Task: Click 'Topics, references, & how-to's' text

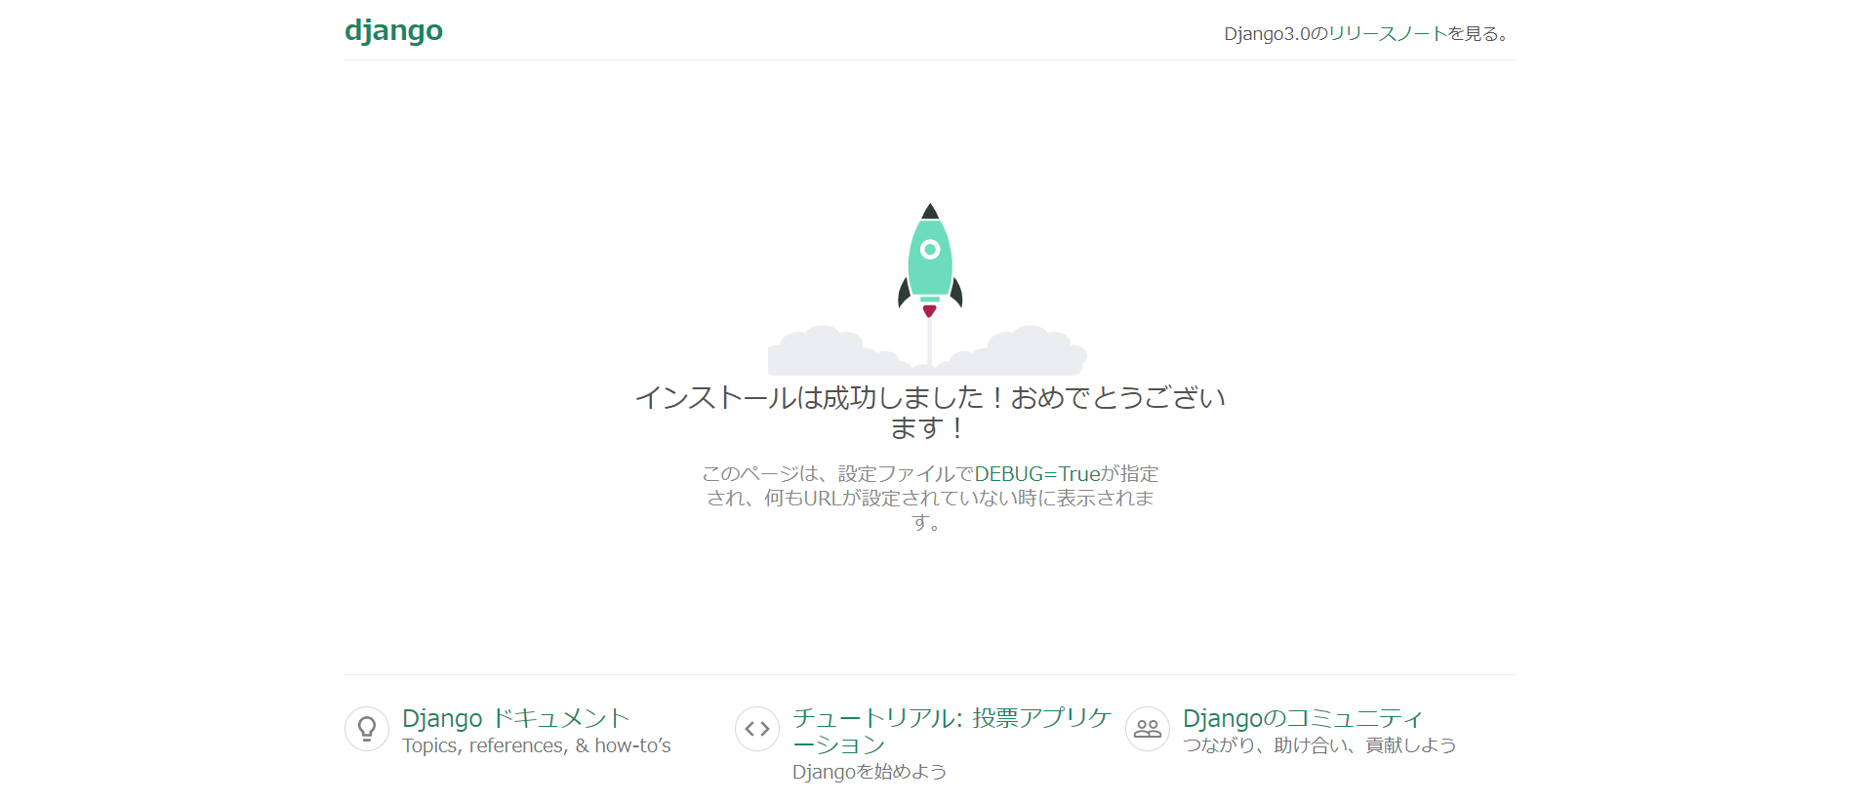Action: point(537,745)
